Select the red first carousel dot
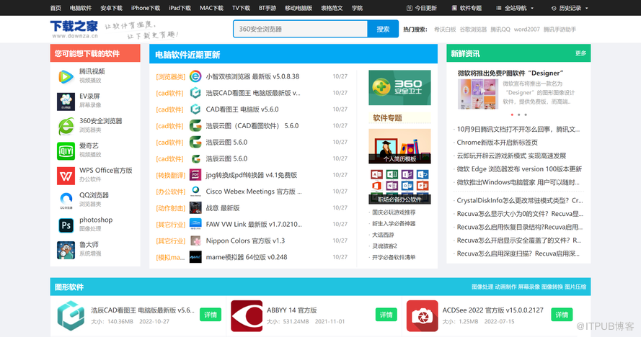The width and height of the screenshot is (641, 337). click(x=512, y=114)
